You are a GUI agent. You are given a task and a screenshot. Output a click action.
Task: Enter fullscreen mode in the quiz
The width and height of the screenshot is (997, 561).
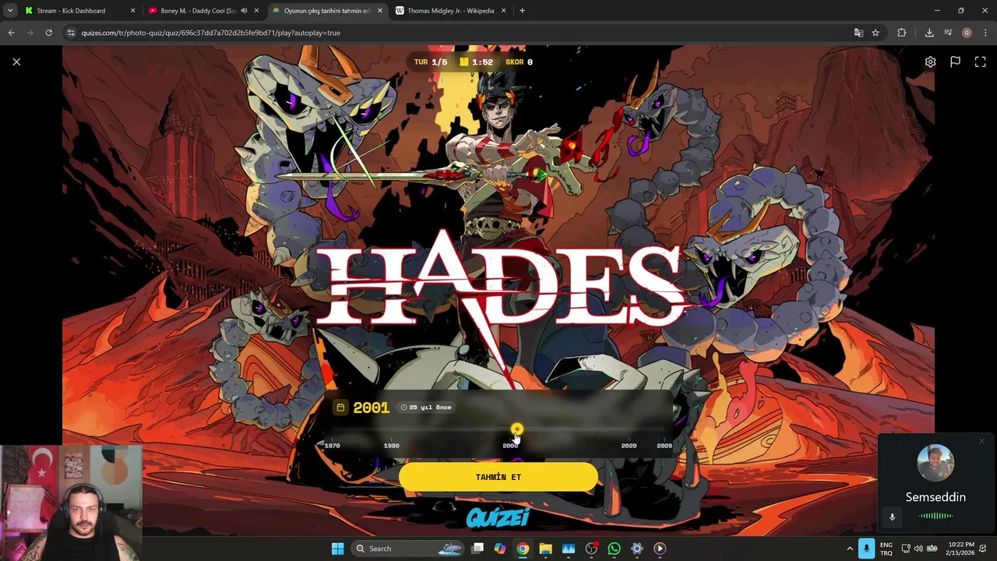(980, 62)
